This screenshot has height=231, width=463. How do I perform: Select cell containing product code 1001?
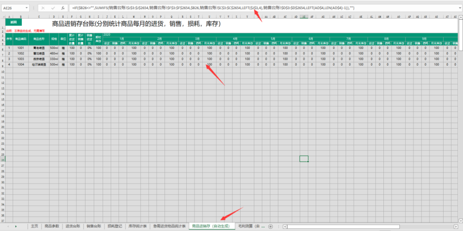point(20,47)
